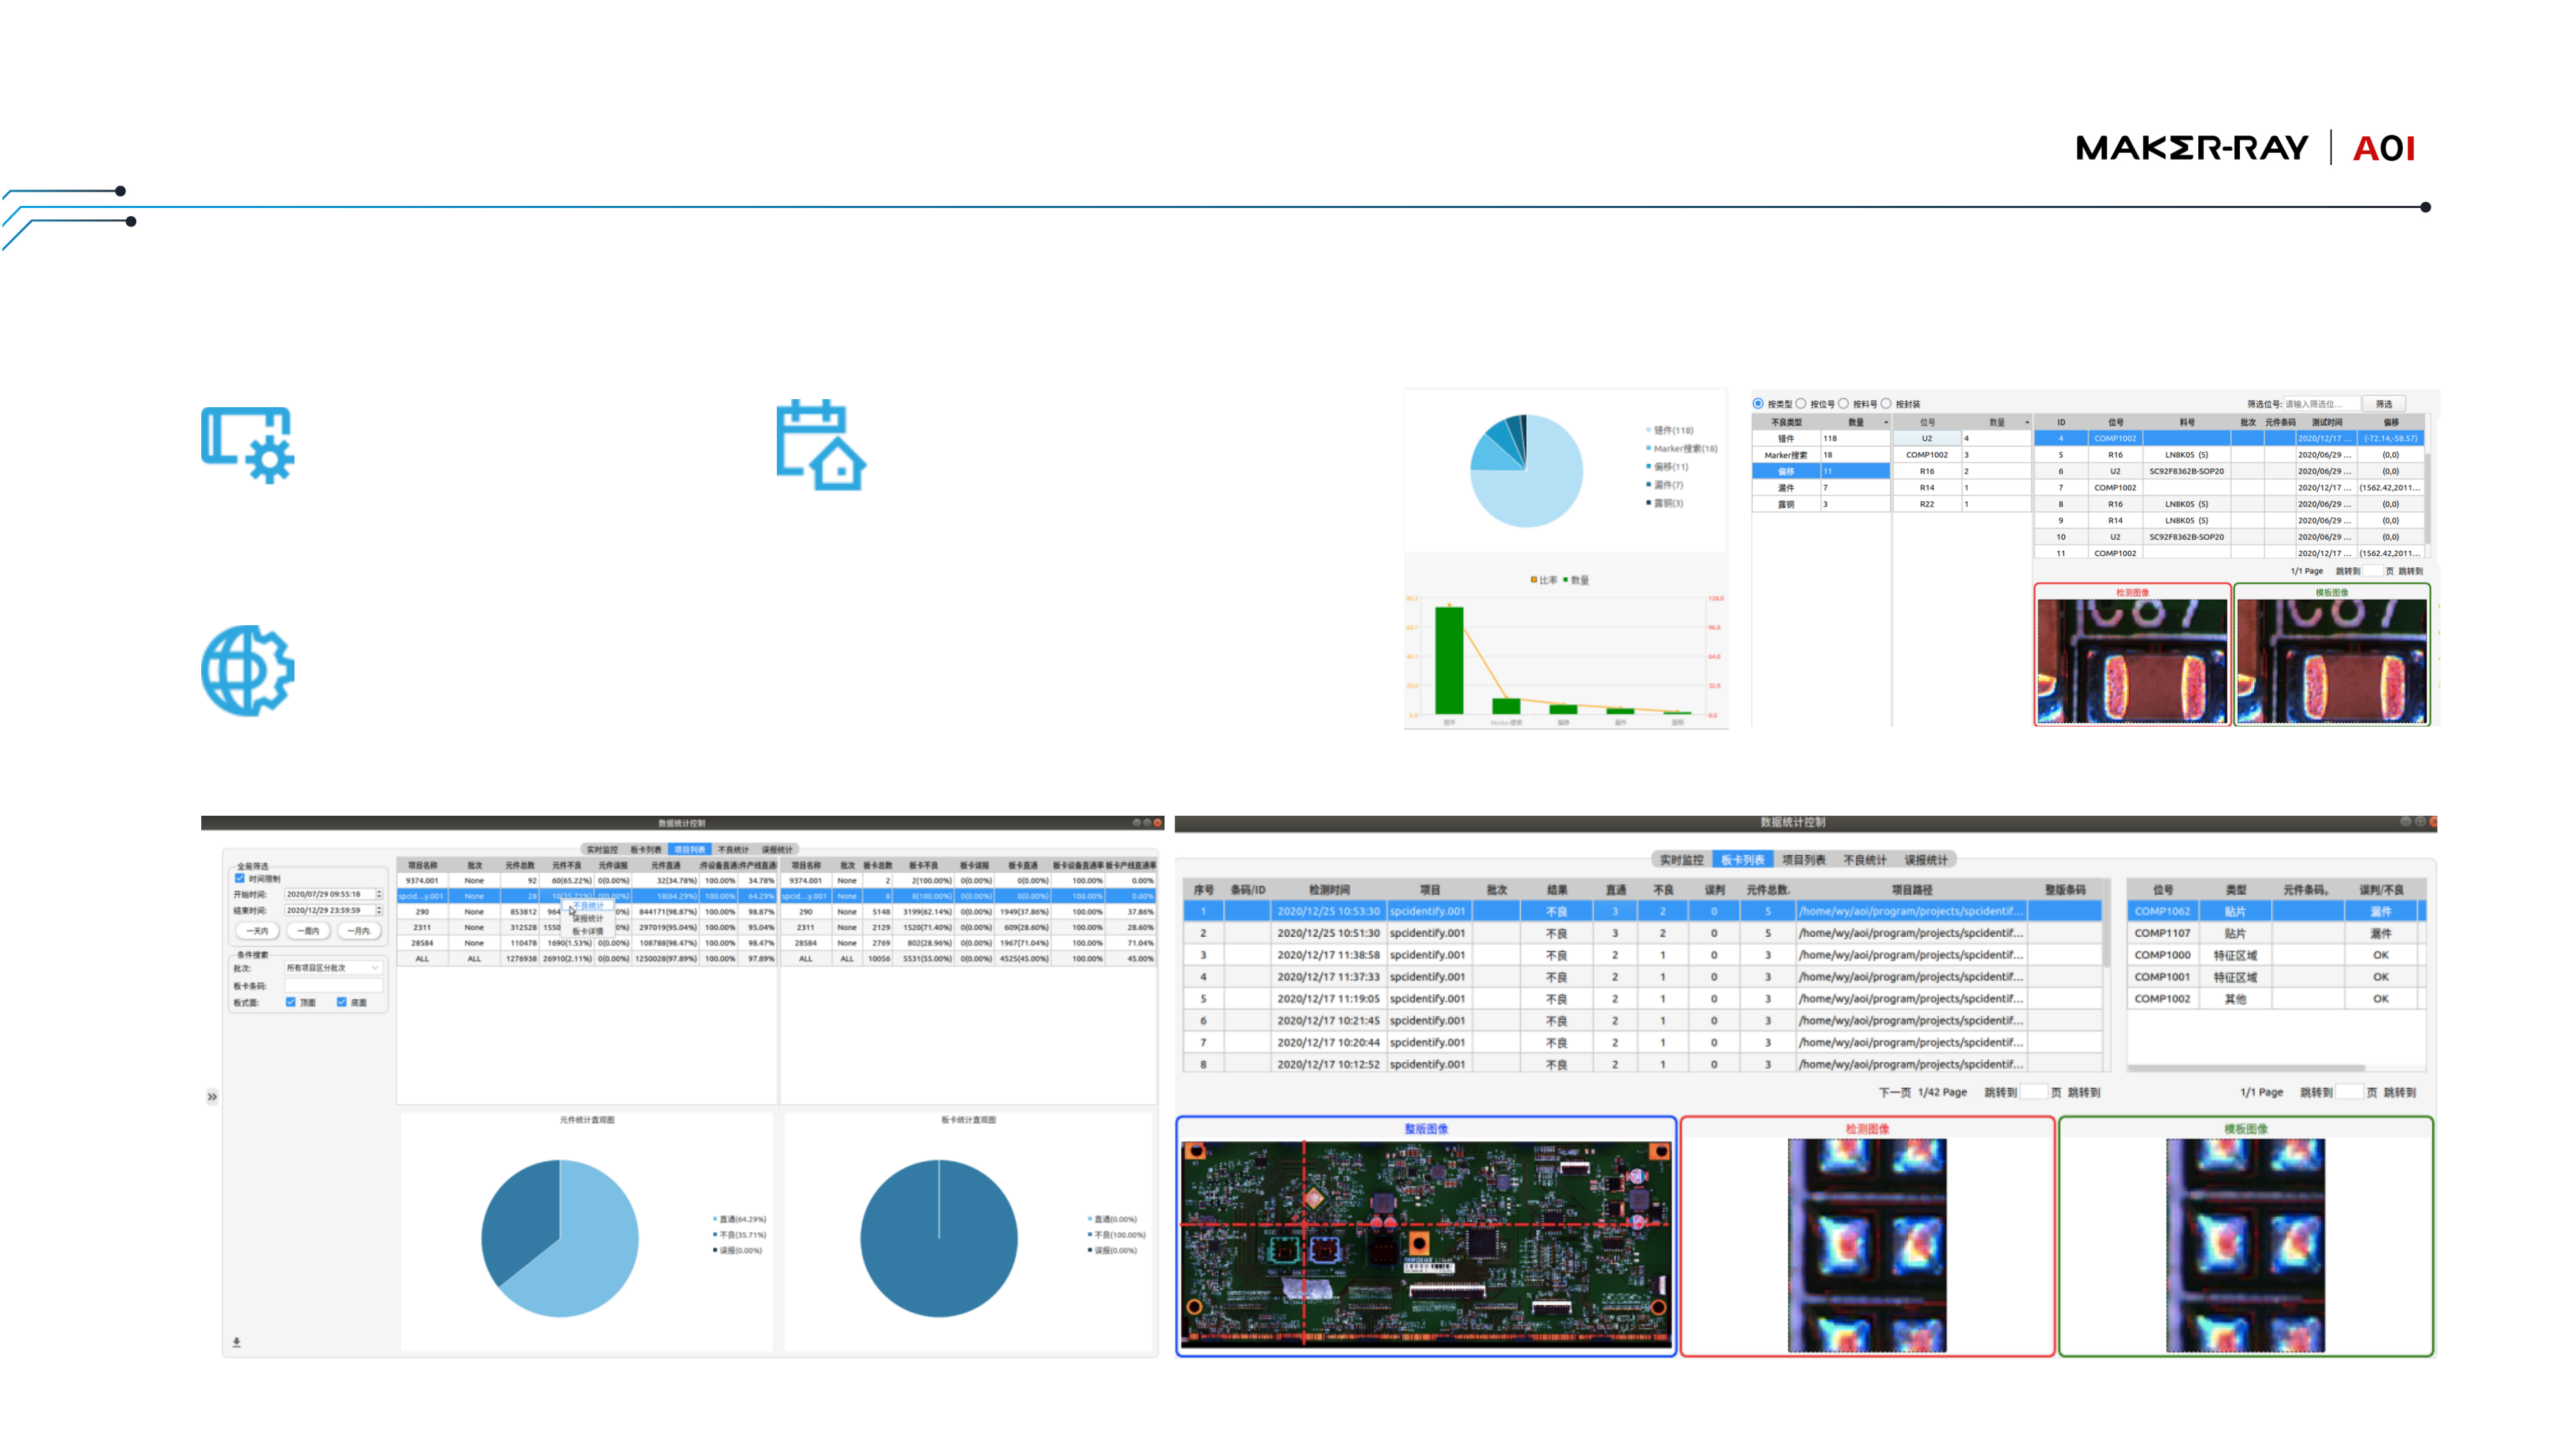Click the 开始时间 stepper arrows
This screenshot has height=1449, width=2576.
379,894
